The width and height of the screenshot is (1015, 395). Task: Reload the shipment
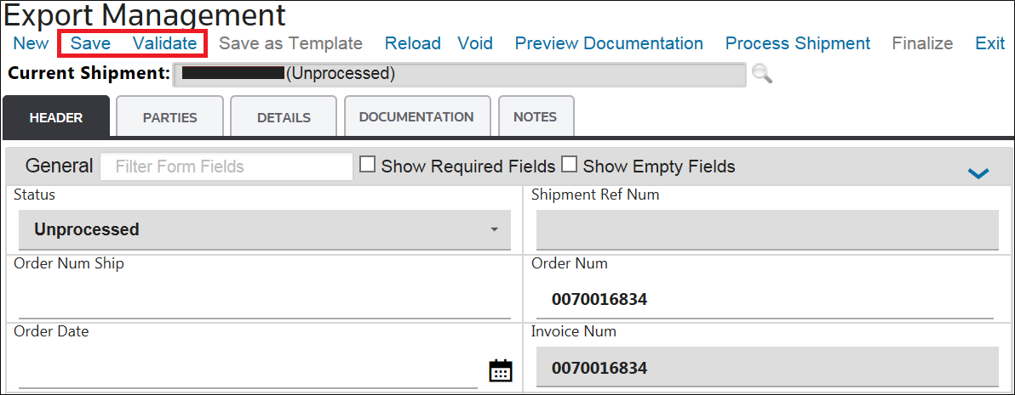coord(412,43)
